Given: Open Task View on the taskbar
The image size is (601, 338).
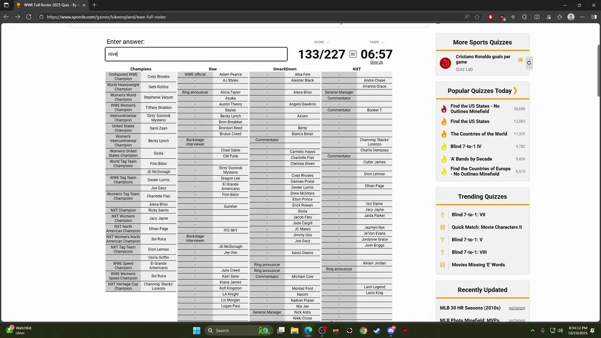Looking at the screenshot, I should (x=281, y=330).
